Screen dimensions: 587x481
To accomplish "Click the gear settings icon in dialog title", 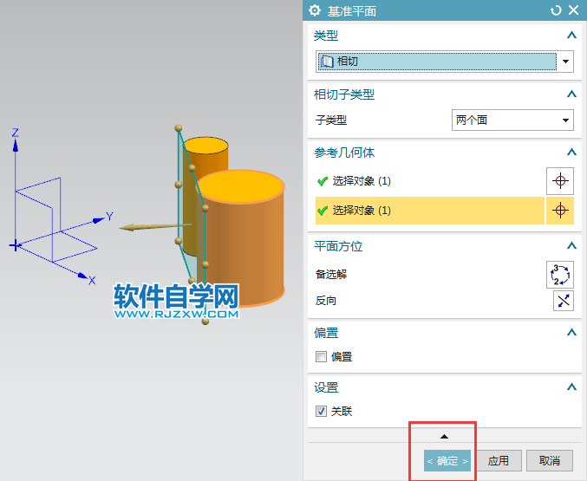I will 315,10.
